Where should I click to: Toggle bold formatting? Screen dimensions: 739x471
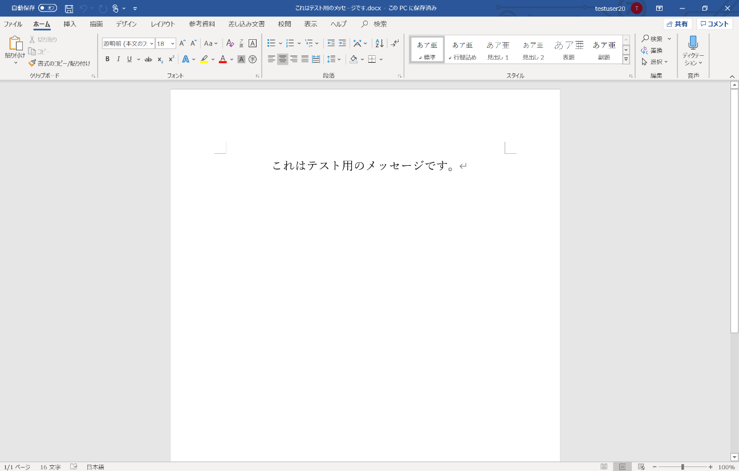pyautogui.click(x=107, y=59)
